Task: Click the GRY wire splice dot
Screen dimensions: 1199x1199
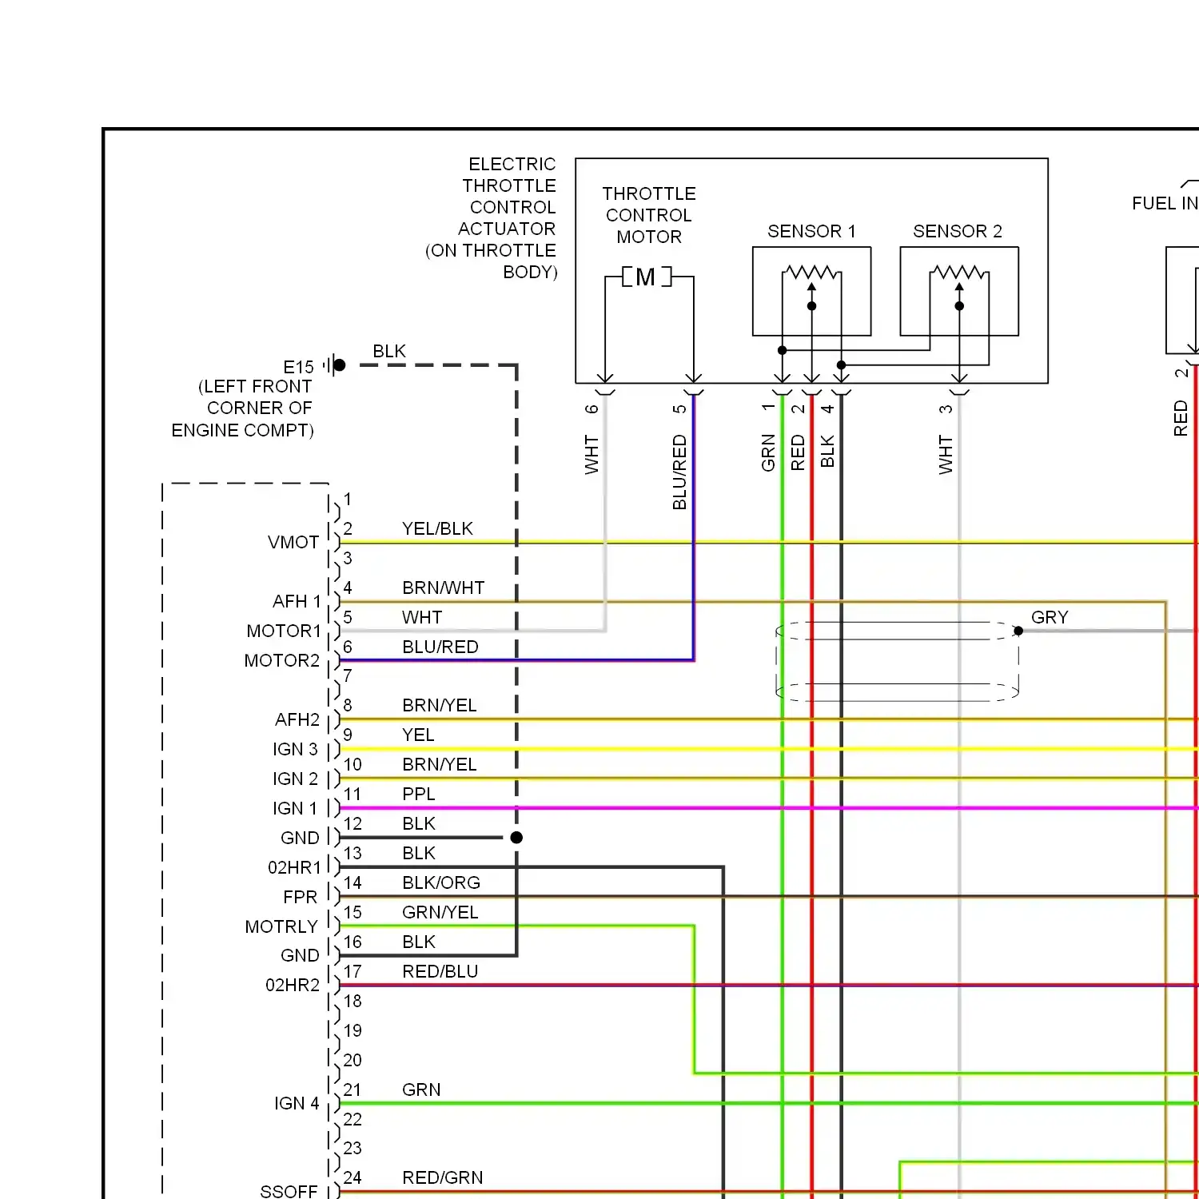Action: point(1018,631)
